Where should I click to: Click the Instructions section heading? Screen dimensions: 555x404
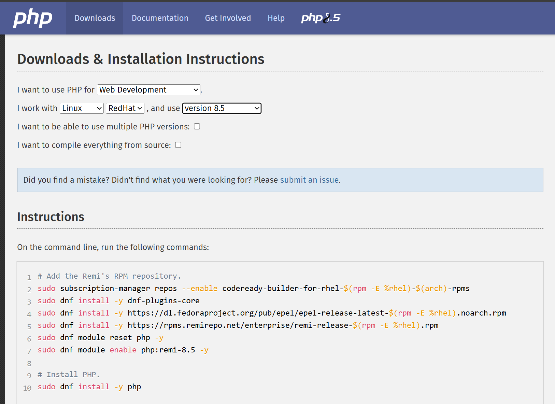51,217
